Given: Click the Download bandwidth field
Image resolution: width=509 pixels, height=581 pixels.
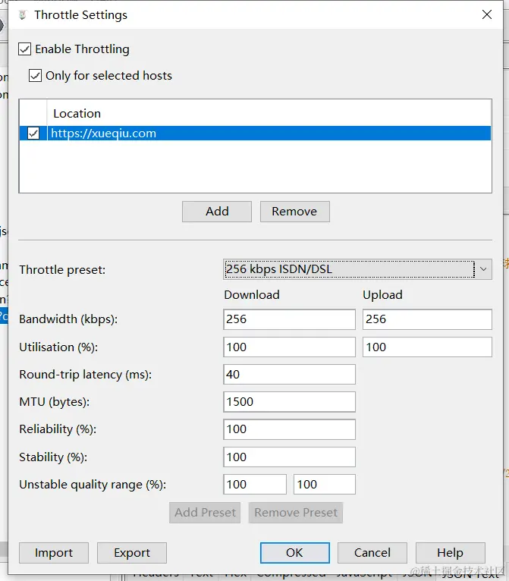Looking at the screenshot, I should [x=289, y=319].
